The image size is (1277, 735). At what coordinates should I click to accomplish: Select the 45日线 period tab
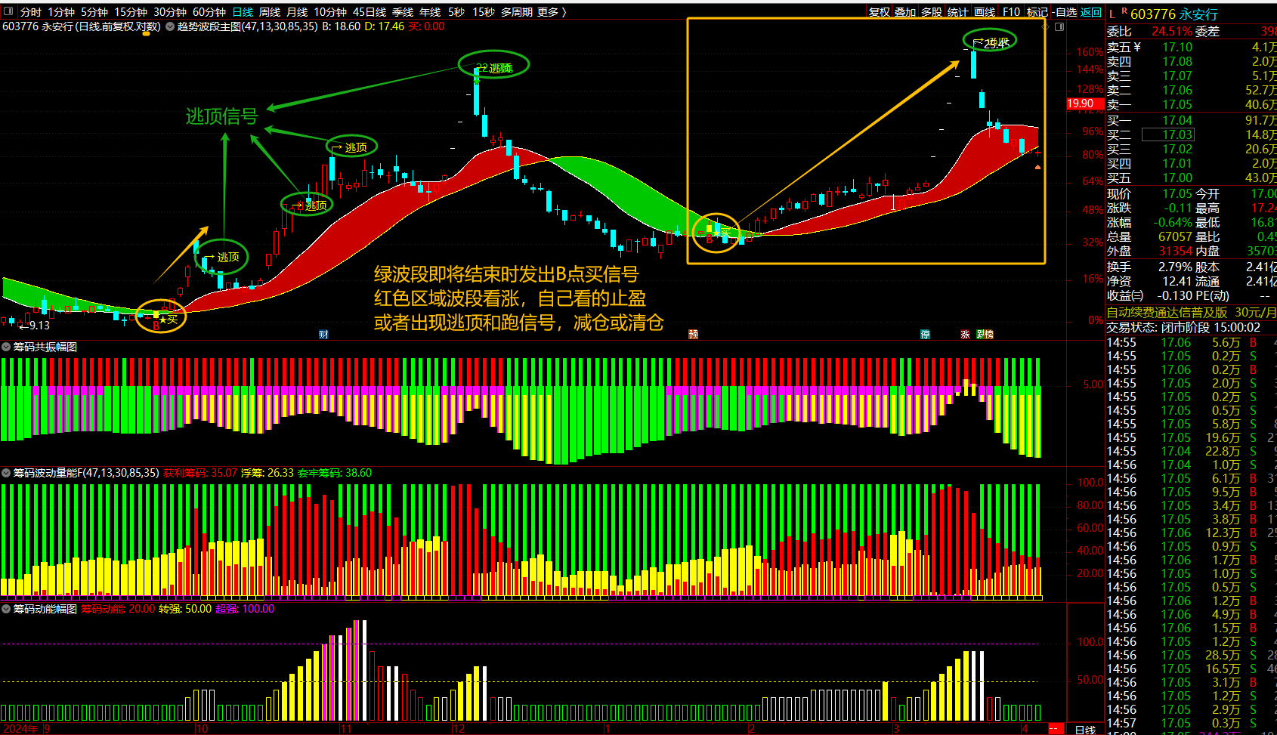tap(369, 12)
